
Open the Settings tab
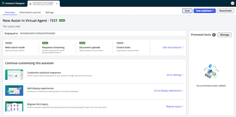[49, 13]
